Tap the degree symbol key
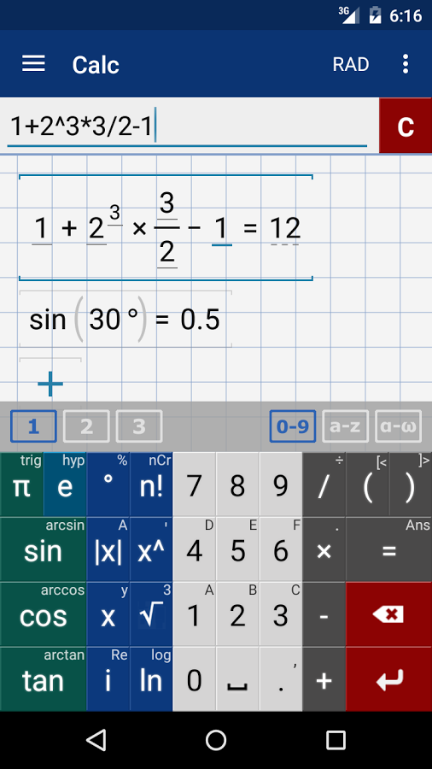The image size is (432, 769). pyautogui.click(x=108, y=484)
